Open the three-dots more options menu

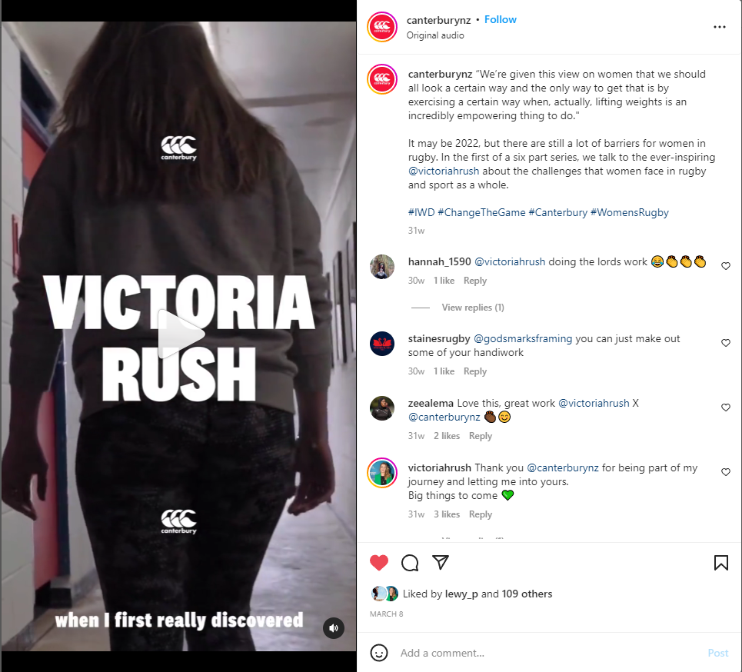(719, 27)
